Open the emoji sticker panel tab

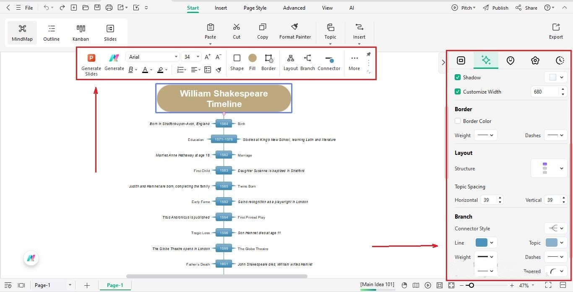click(510, 60)
